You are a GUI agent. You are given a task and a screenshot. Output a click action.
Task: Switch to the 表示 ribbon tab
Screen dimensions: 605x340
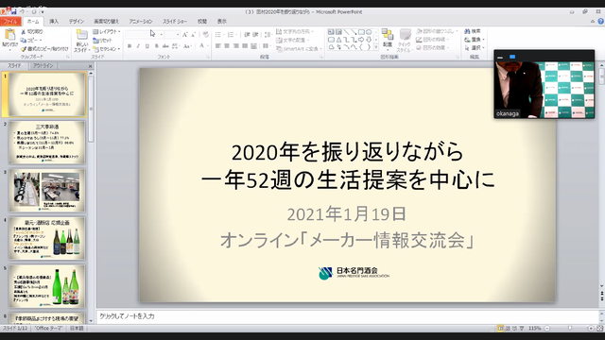(x=222, y=21)
